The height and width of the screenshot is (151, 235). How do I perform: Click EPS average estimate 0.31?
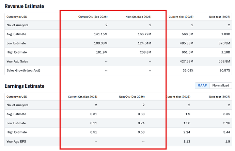tap(94, 114)
